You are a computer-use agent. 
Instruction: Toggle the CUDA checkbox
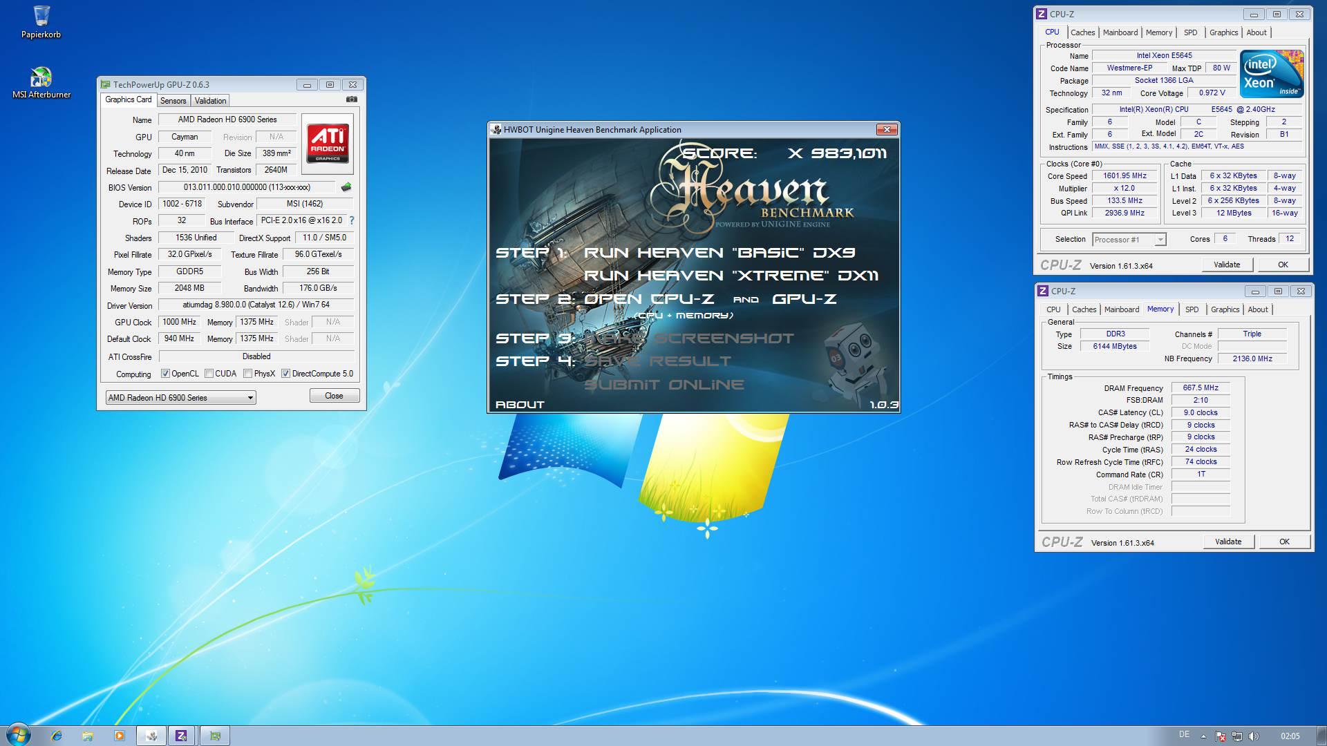[209, 374]
